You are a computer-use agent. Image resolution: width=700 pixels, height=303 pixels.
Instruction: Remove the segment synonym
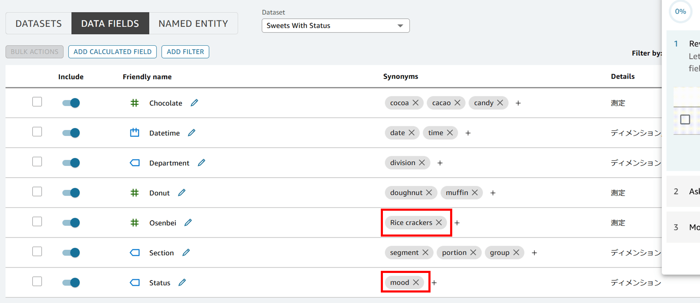click(x=426, y=252)
